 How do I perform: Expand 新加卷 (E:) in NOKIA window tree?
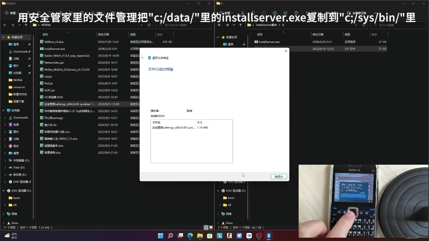pos(5,174)
